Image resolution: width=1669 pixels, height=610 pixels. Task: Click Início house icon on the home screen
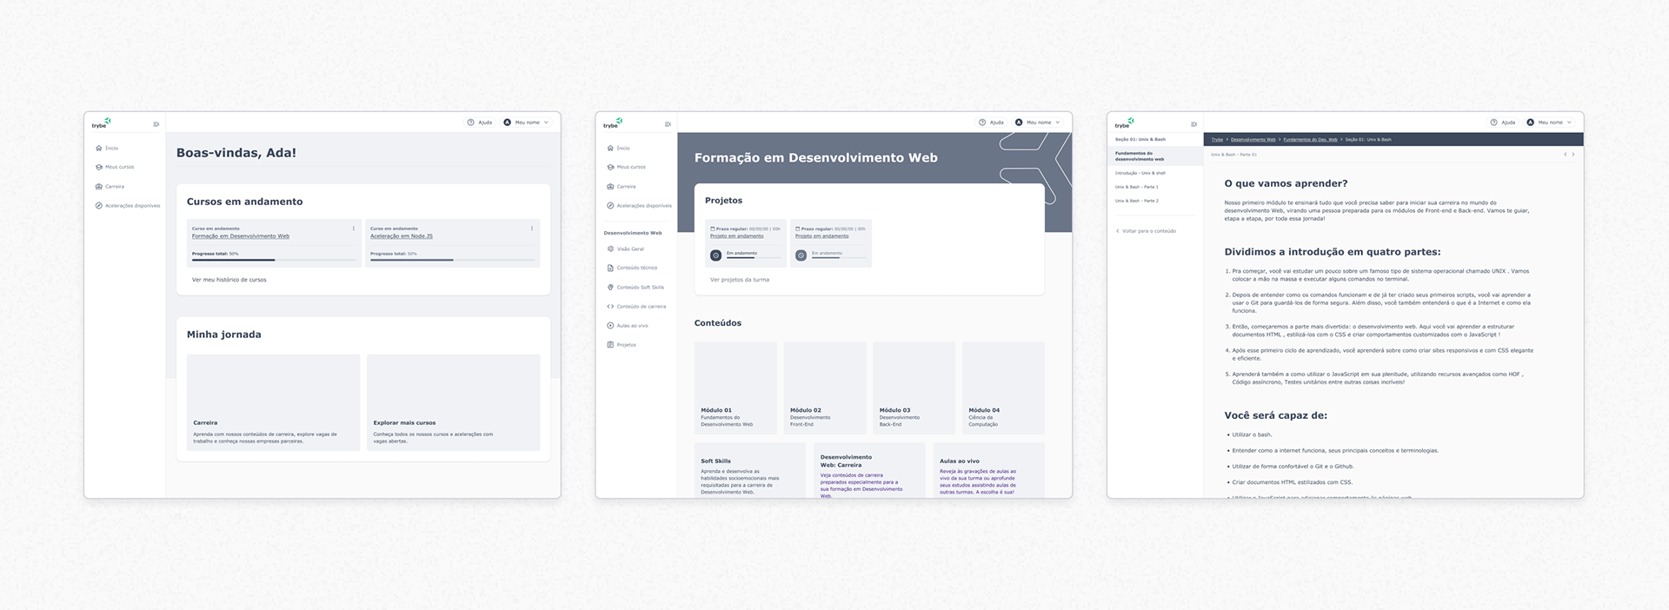[98, 148]
